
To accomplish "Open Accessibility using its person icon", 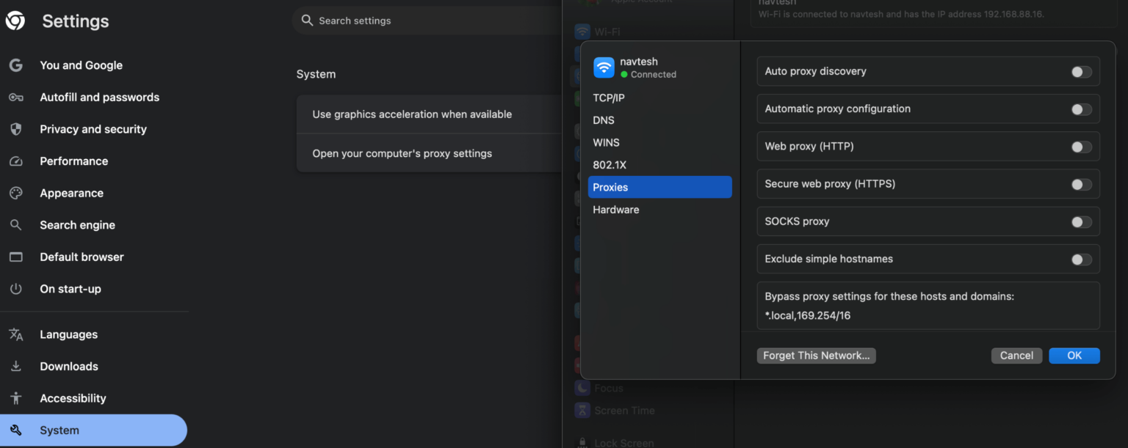I will coord(16,398).
